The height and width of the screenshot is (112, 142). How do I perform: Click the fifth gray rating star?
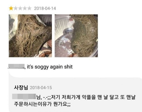click(x=29, y=8)
